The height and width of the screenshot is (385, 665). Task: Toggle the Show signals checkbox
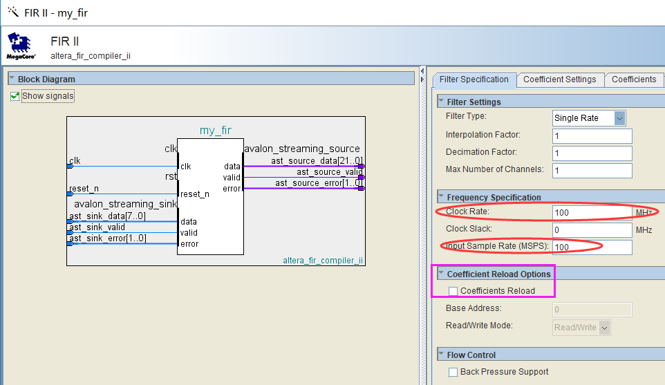point(15,96)
